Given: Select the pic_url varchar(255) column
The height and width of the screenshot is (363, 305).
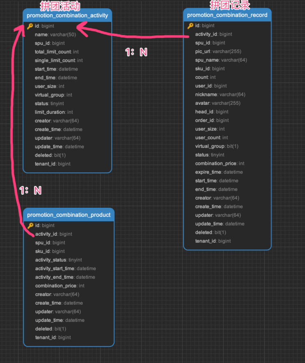Looking at the screenshot, I should pos(218,51).
